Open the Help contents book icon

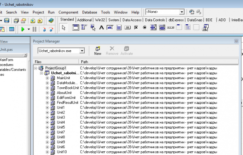(x=51, y=21)
